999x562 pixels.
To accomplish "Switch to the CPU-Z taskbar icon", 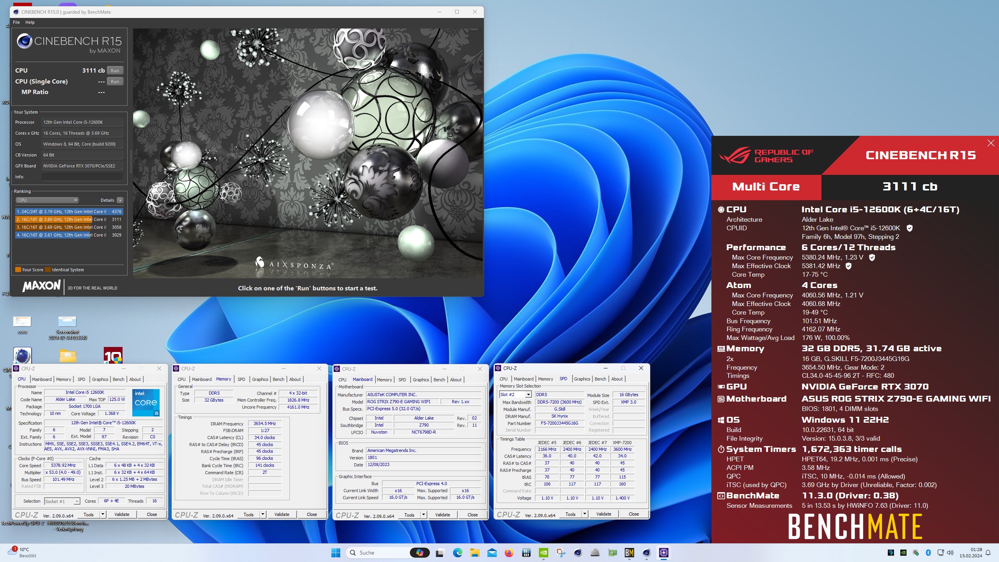I will point(664,553).
